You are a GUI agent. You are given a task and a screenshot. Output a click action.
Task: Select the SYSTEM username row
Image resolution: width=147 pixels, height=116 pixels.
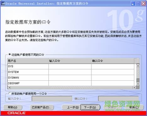tap(28, 72)
